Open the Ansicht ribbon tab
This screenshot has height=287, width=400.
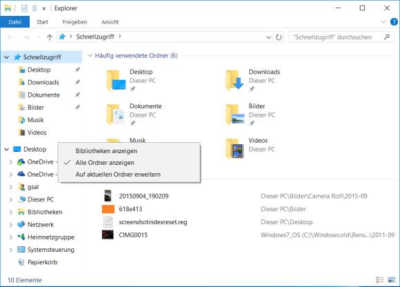point(110,22)
